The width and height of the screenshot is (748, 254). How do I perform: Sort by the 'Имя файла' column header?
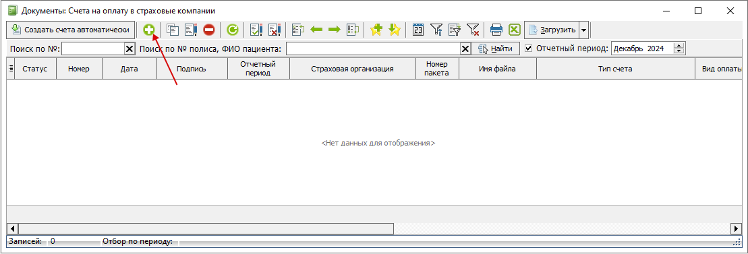(x=498, y=69)
